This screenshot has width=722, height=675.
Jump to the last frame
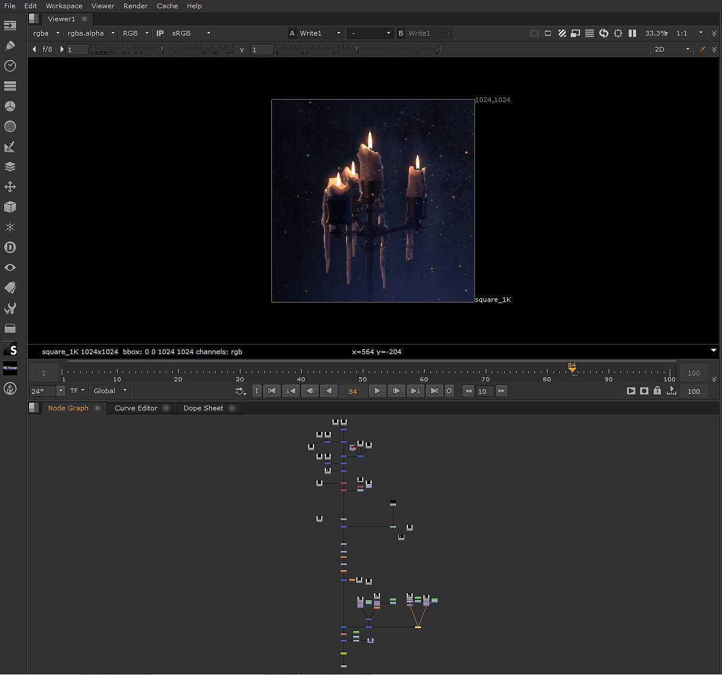coord(434,391)
